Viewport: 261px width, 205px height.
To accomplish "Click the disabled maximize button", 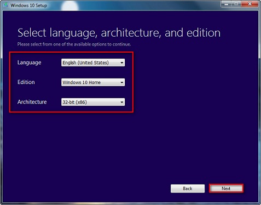I will coord(236,4).
